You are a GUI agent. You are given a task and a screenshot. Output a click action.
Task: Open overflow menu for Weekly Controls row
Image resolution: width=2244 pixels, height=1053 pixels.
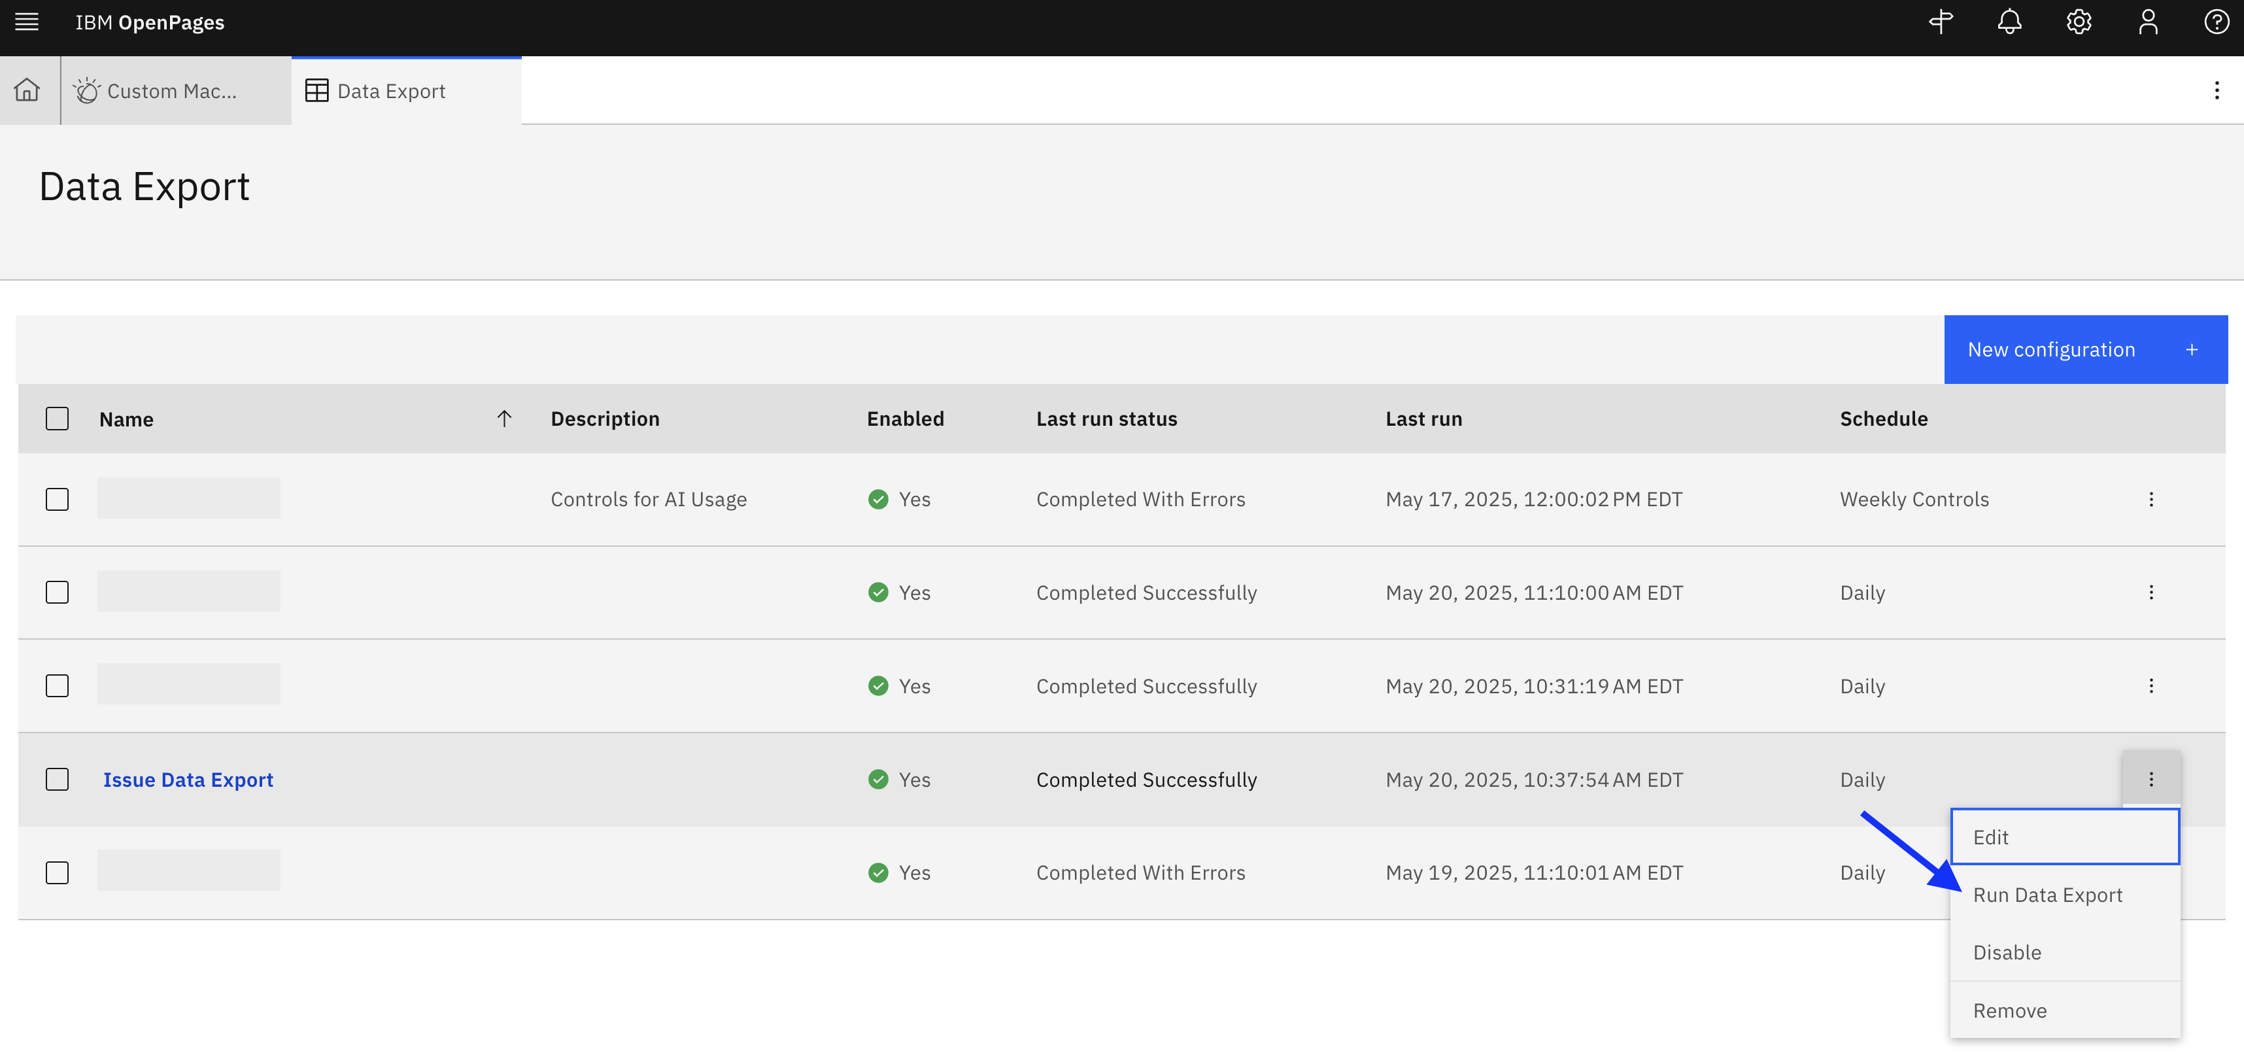pyautogui.click(x=2150, y=500)
